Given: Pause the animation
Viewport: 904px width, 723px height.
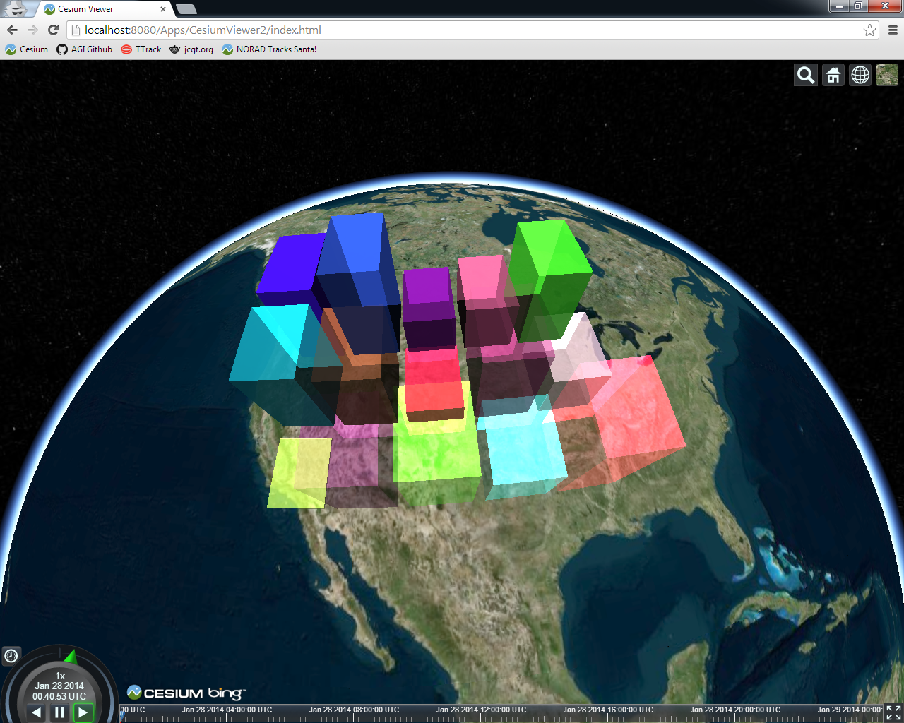Looking at the screenshot, I should [x=59, y=712].
